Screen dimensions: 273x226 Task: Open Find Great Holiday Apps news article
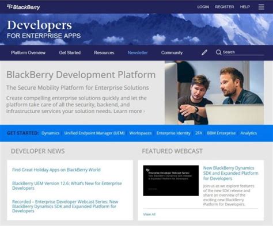[x=56, y=170]
